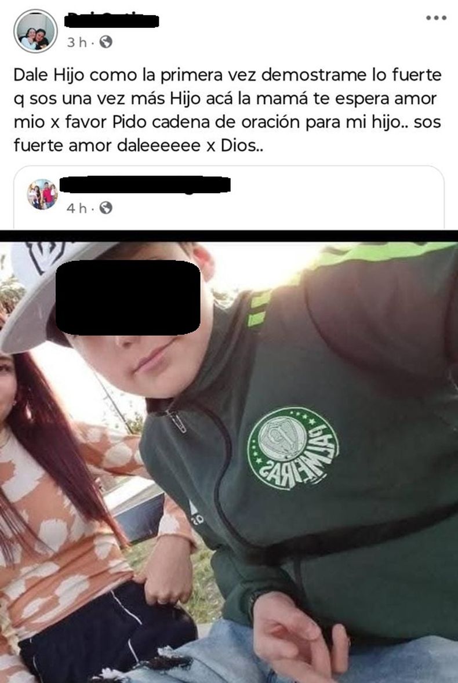Click the "3 h" post timestamp
Image resolution: width=458 pixels, height=683 pixels.
click(x=77, y=42)
